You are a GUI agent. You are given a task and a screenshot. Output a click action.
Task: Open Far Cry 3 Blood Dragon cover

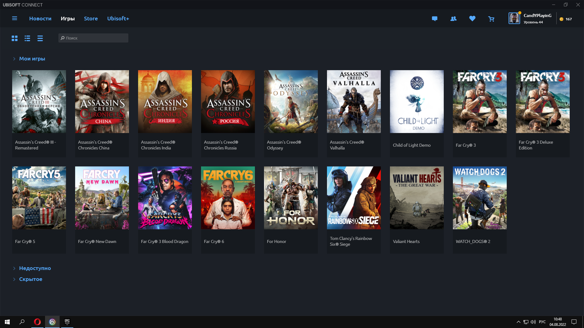pyautogui.click(x=165, y=198)
